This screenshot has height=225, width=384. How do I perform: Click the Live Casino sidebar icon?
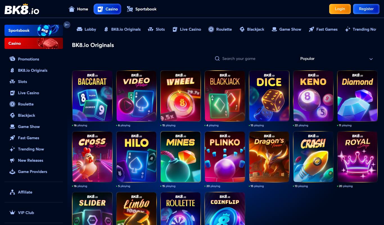tap(12, 93)
